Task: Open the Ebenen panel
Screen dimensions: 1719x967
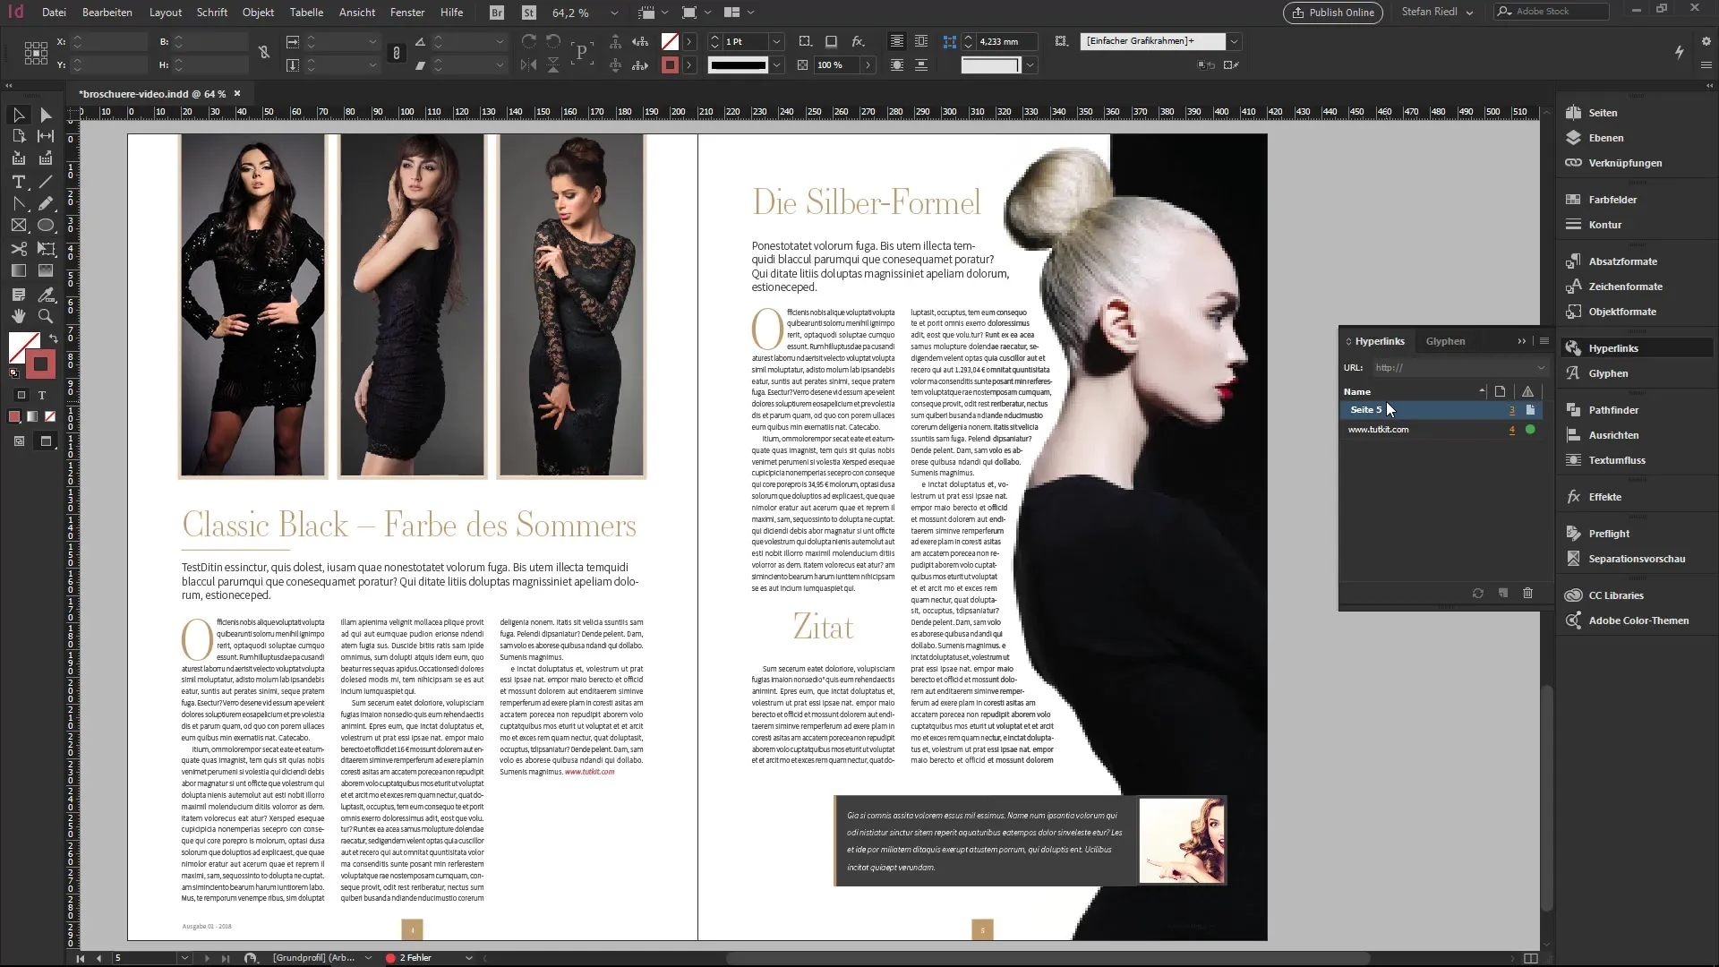Action: [1606, 138]
